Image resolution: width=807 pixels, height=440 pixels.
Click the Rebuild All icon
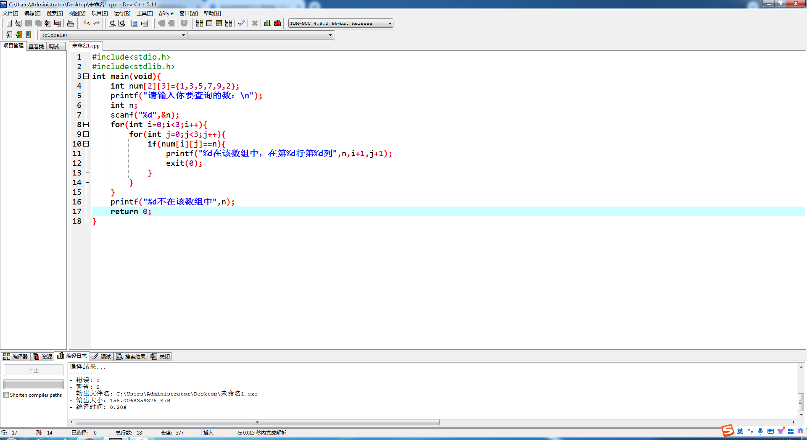click(229, 23)
